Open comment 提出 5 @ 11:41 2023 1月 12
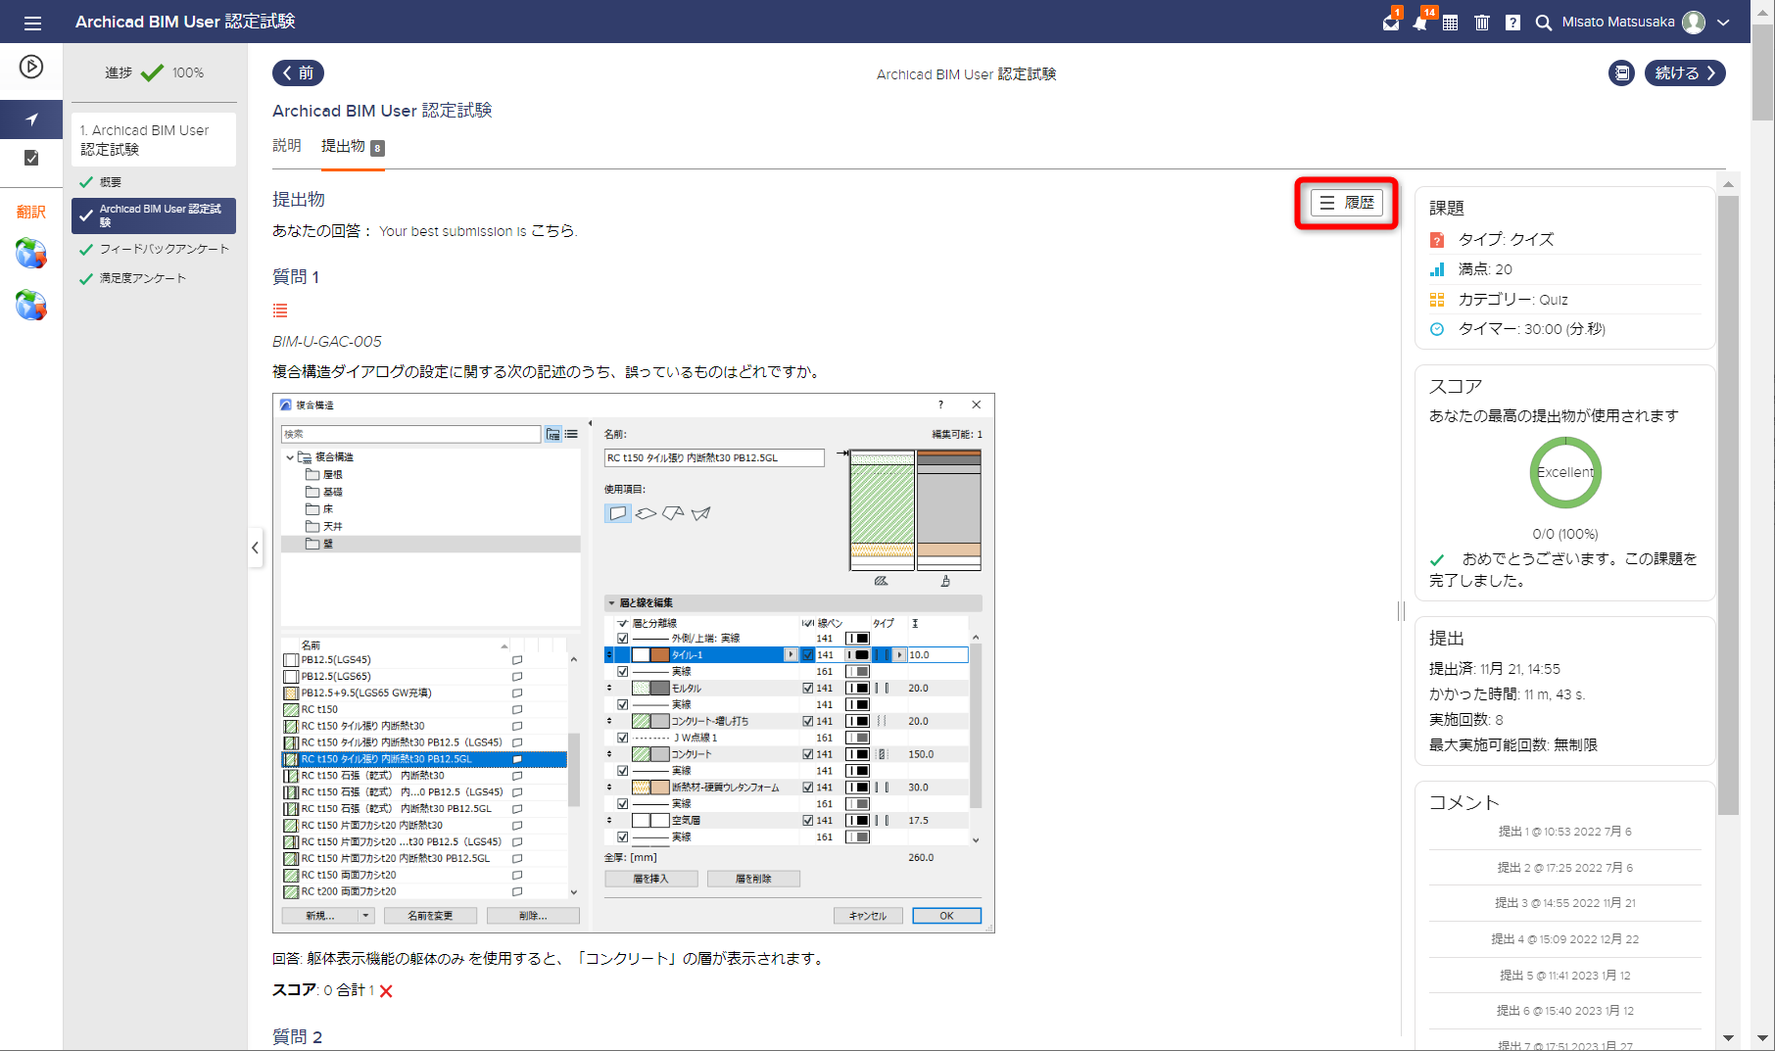Viewport: 1775px width, 1051px height. click(1564, 976)
